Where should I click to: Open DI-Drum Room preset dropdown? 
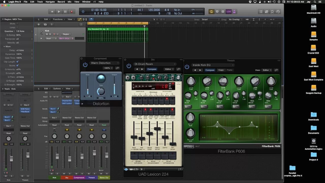pyautogui.click(x=155, y=64)
